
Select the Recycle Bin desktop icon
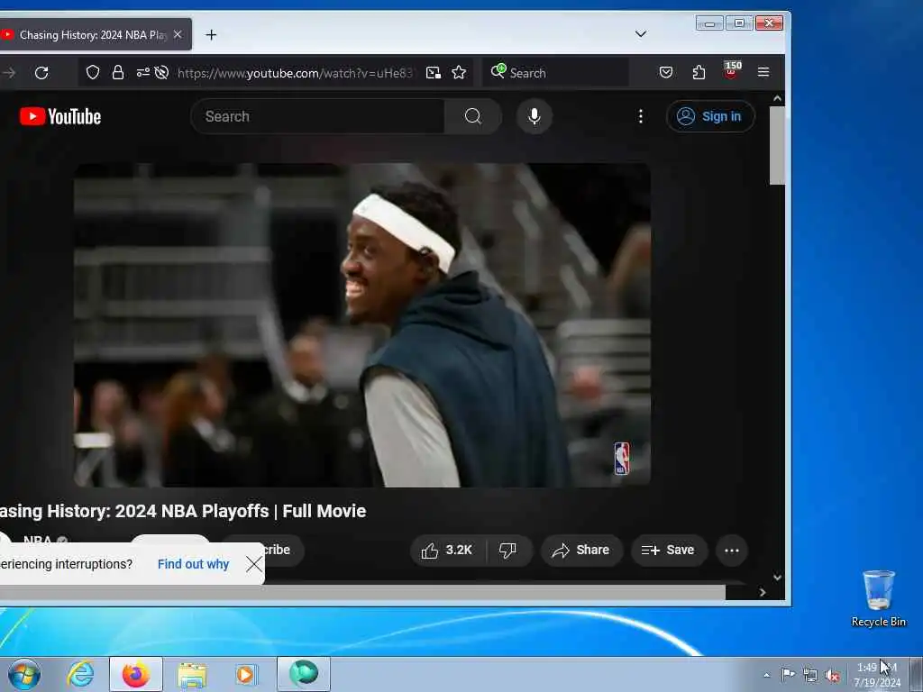coord(878,598)
